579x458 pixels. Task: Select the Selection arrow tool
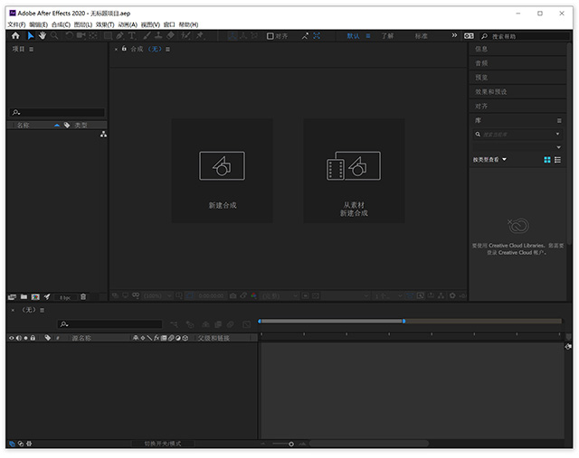coord(29,36)
